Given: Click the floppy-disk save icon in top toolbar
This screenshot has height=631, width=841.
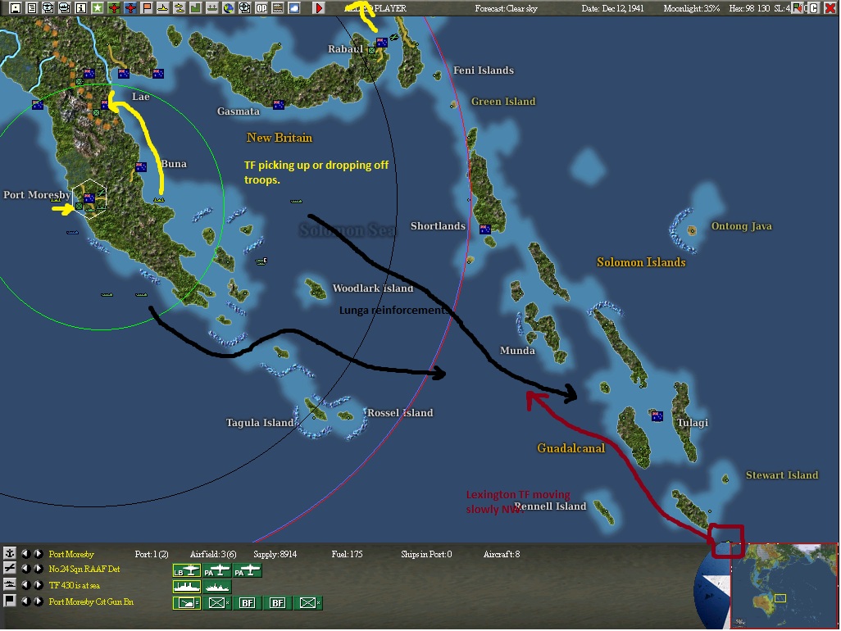Looking at the screenshot, I should coord(15,8).
